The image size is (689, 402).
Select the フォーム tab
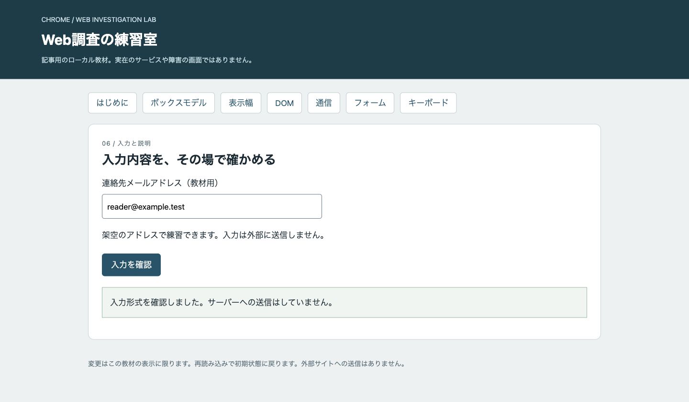tap(370, 103)
